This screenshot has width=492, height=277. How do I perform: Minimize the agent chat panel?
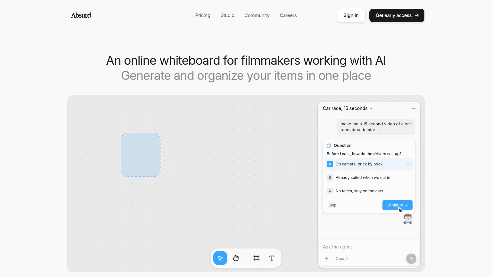[x=414, y=108]
